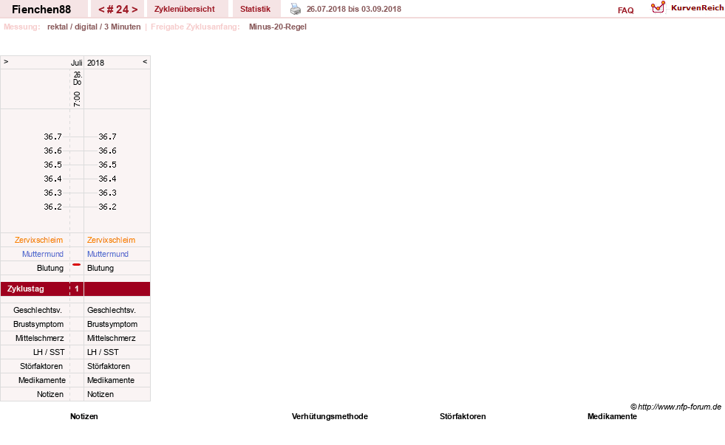
Task: Click Muttermund label left of day column
Action: click(43, 254)
